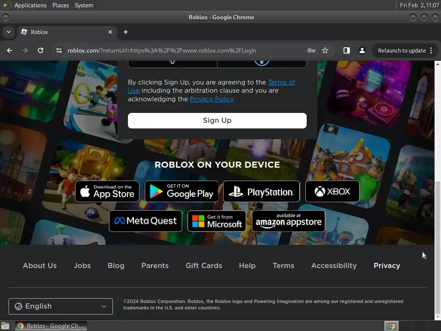Open site information icon in address bar
441x331 pixels.
[59, 50]
